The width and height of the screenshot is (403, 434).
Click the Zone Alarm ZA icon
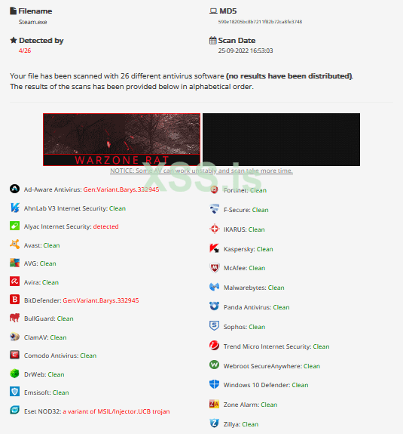pos(215,404)
